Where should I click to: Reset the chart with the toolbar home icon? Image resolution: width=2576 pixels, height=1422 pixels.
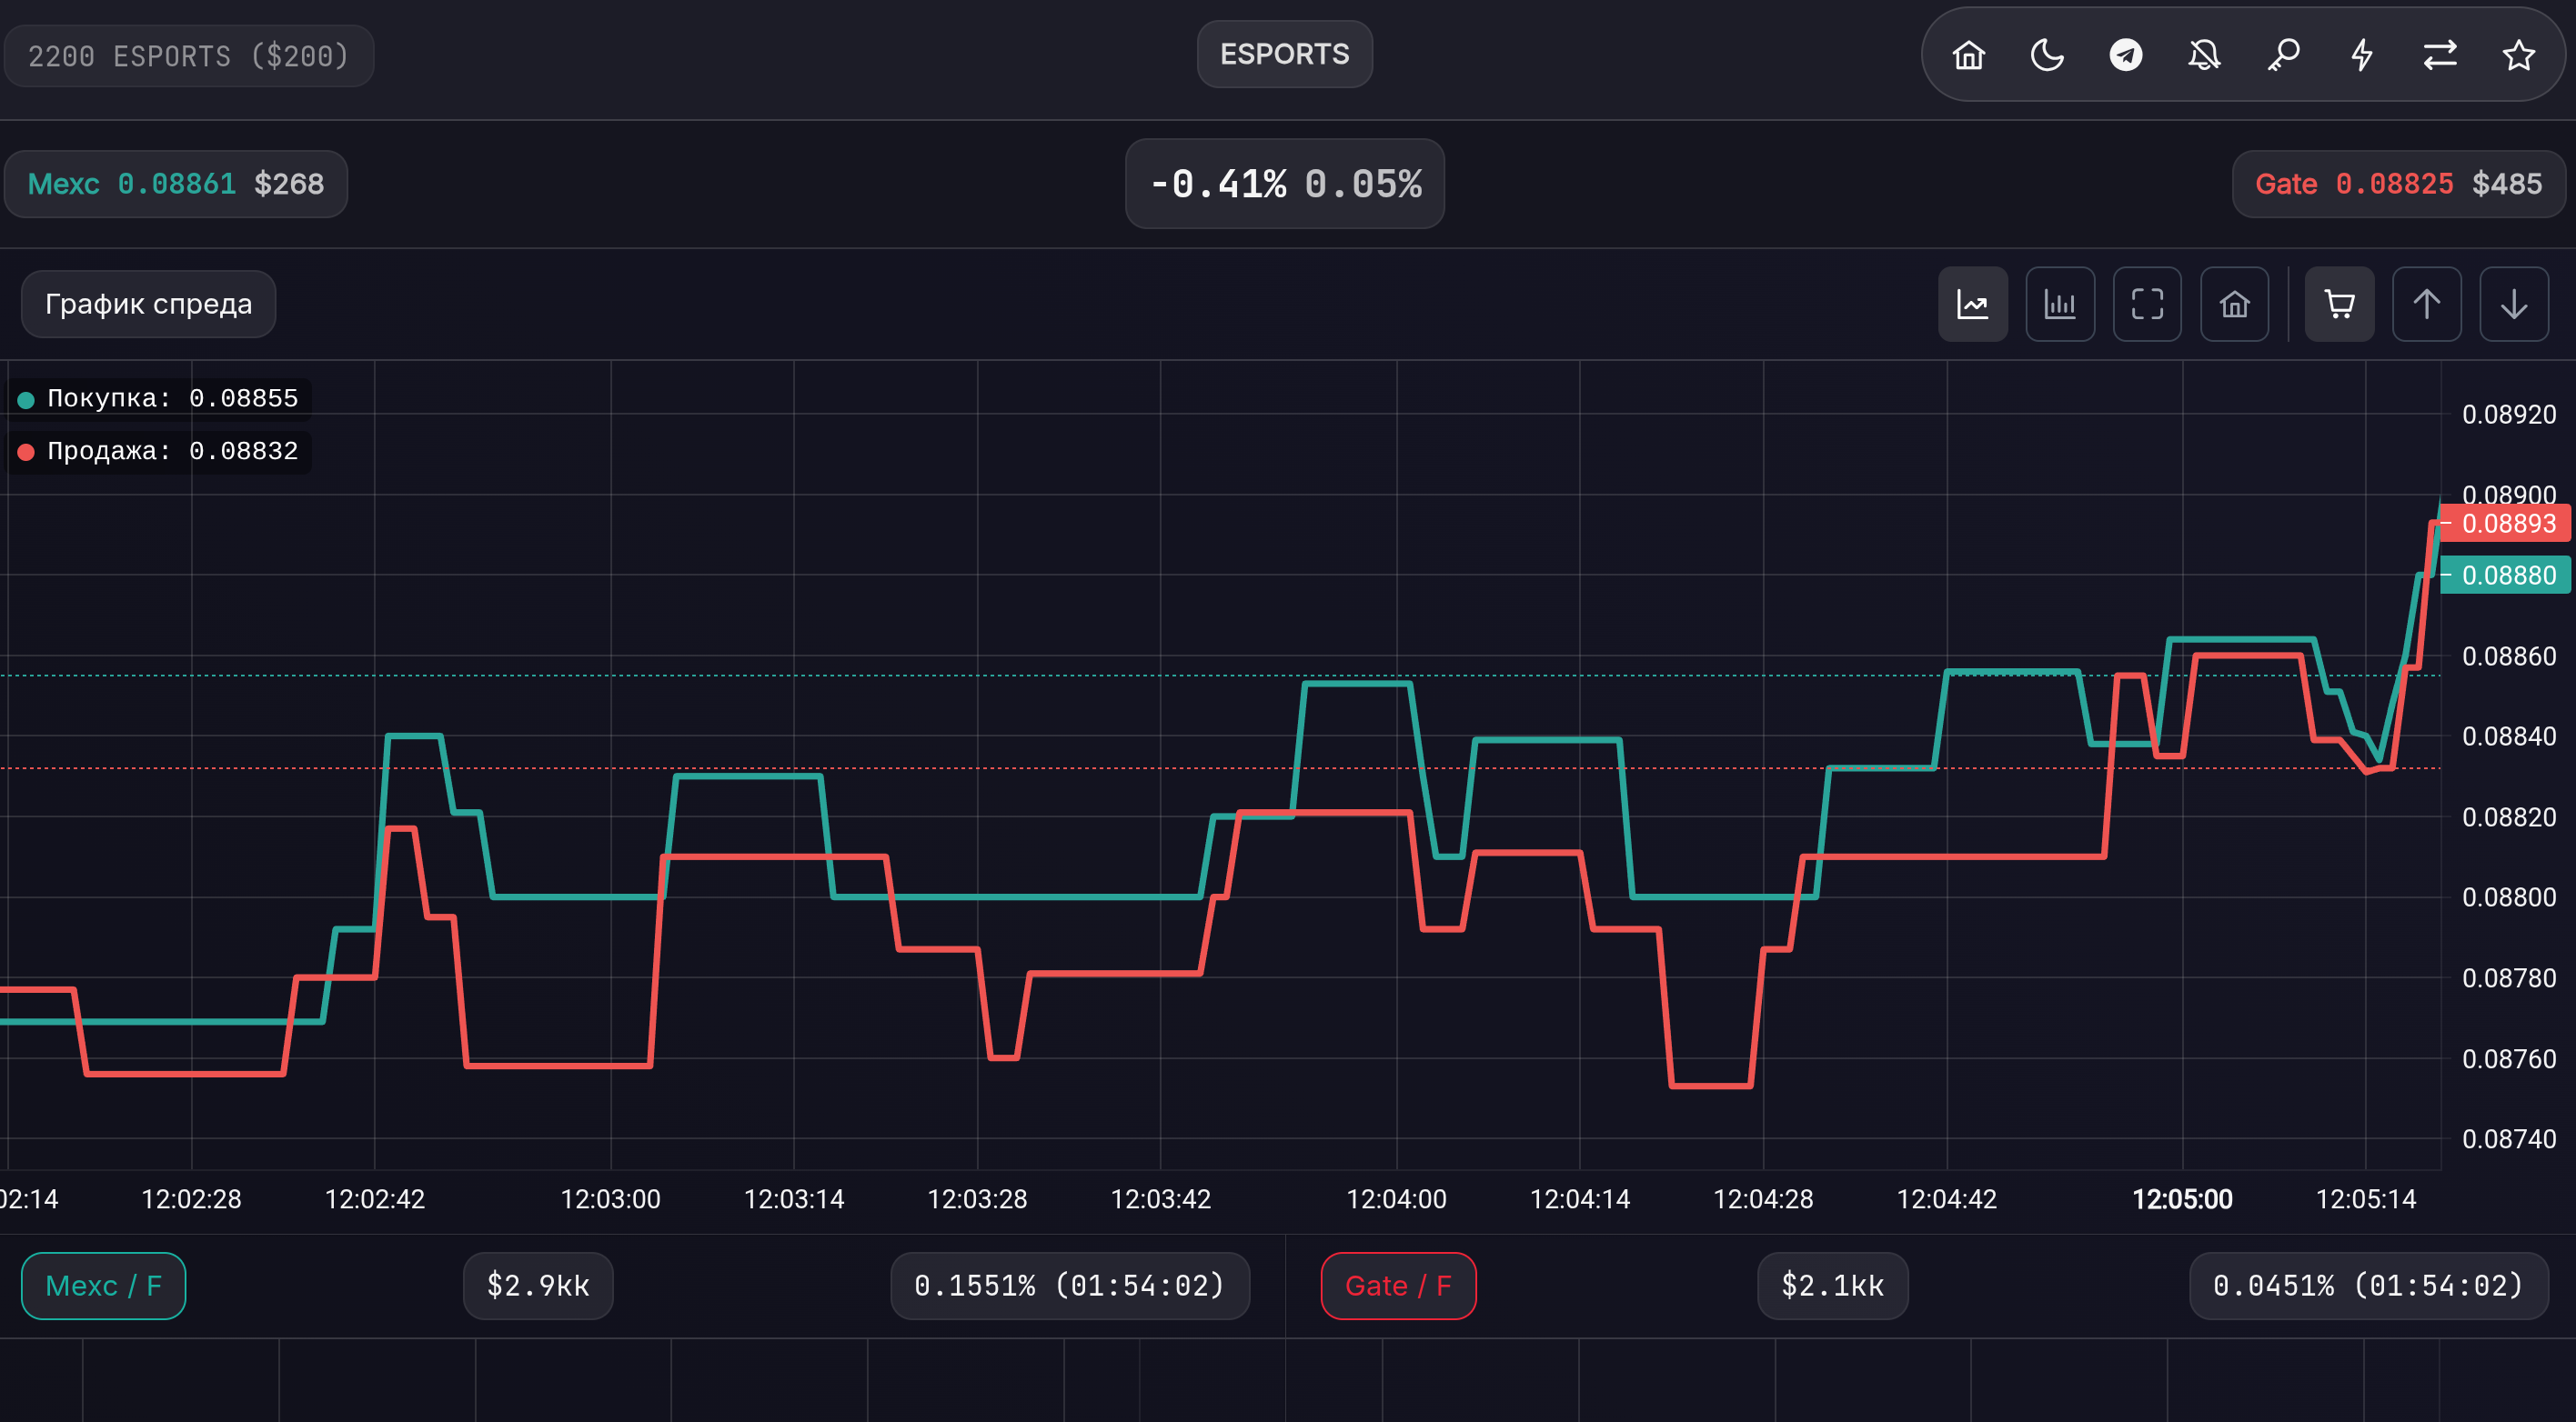(x=2234, y=304)
